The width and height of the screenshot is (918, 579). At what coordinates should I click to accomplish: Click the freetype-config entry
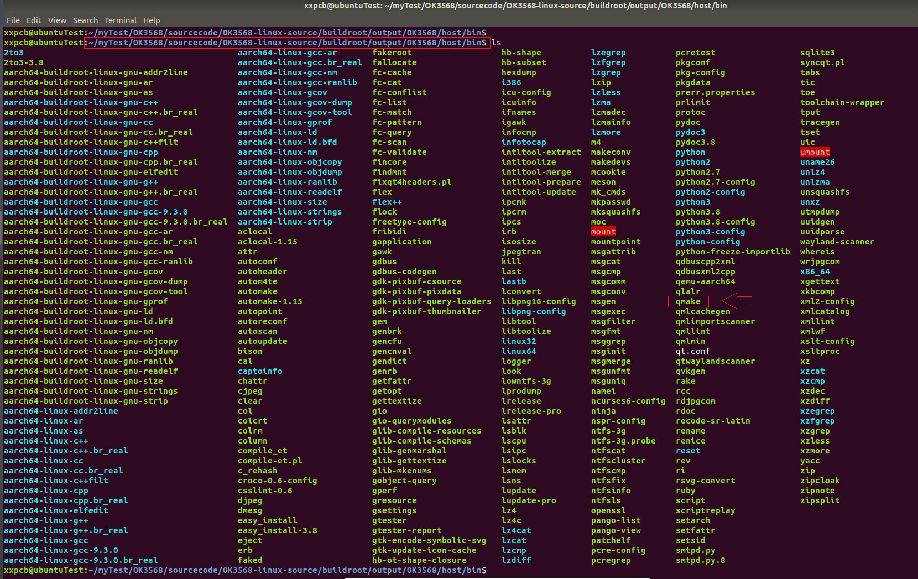410,222
